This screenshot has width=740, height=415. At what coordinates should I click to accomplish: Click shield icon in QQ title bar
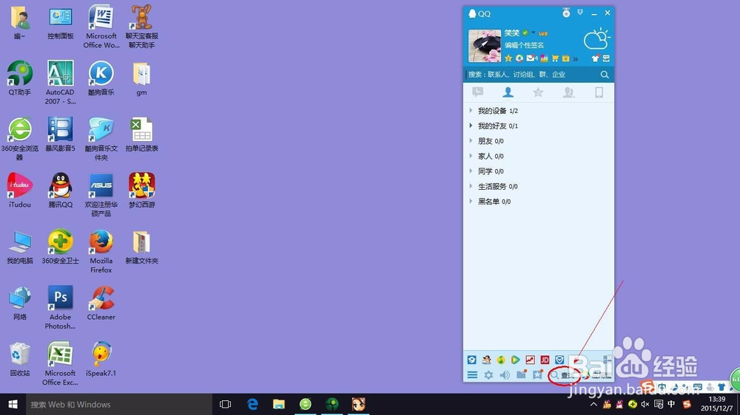click(x=580, y=13)
